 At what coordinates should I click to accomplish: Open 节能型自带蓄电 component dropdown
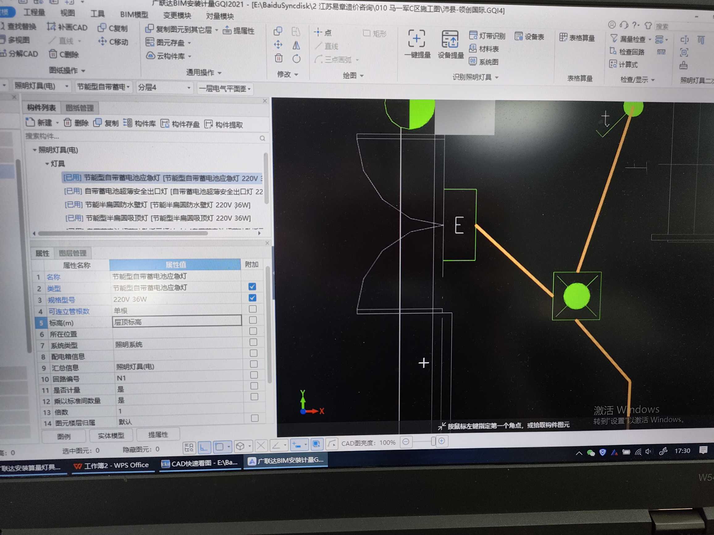[128, 87]
